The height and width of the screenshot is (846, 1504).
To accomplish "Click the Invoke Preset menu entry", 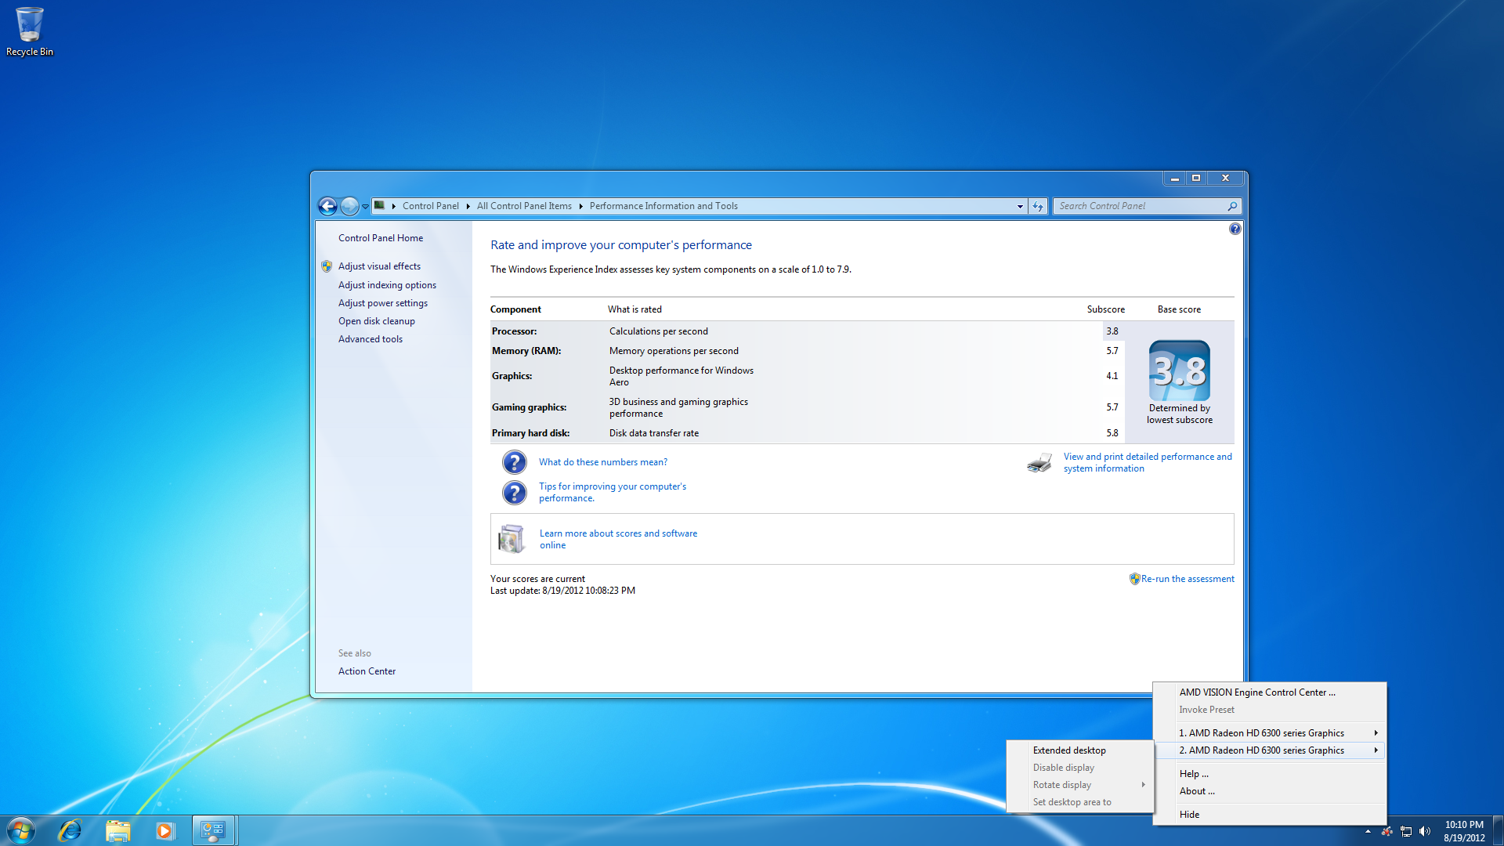I will tap(1269, 710).
